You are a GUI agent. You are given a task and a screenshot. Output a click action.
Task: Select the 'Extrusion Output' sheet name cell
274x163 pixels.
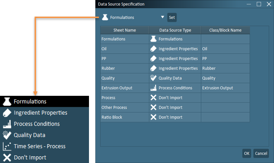[125, 88]
